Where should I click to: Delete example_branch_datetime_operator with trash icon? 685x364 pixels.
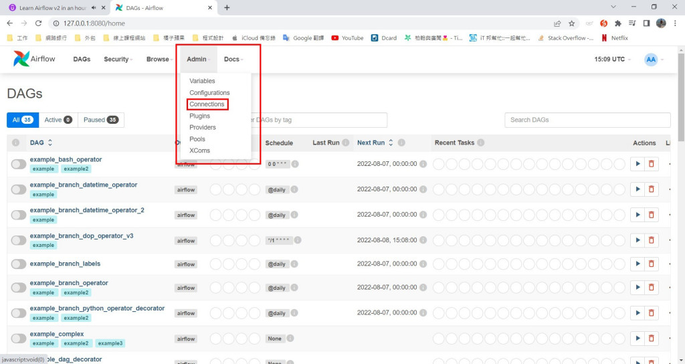pyautogui.click(x=652, y=189)
